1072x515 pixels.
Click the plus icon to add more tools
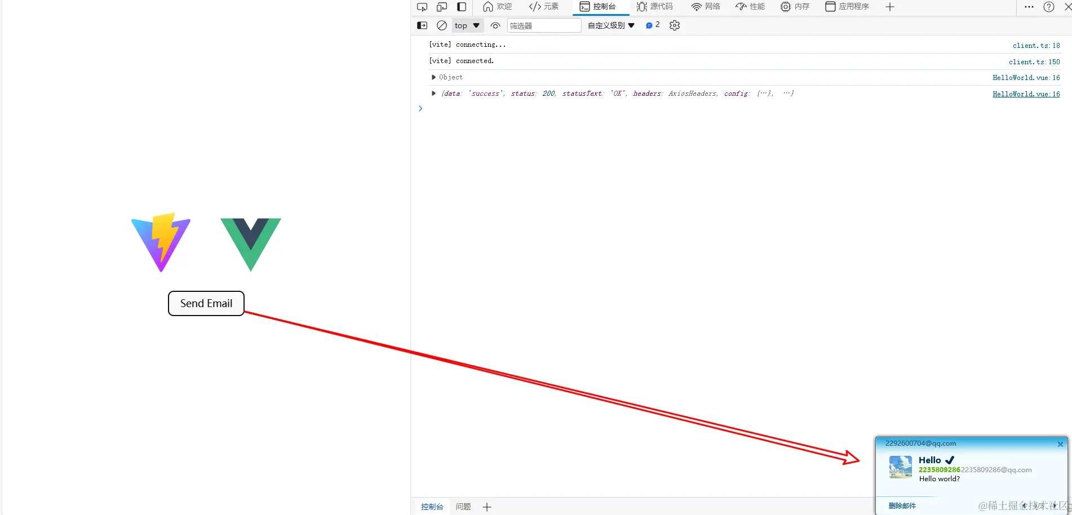pyautogui.click(x=890, y=7)
